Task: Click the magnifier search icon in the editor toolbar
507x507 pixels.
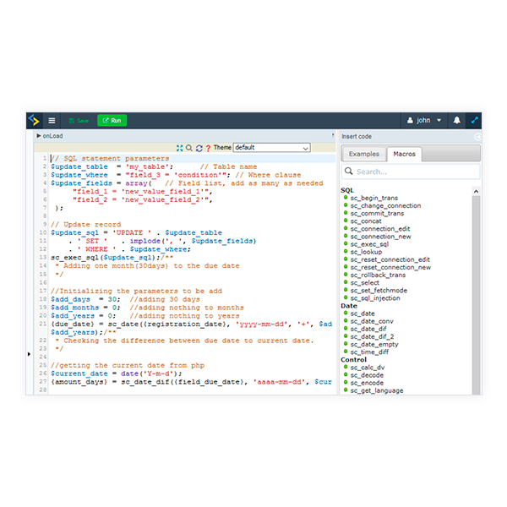Action: coord(188,148)
